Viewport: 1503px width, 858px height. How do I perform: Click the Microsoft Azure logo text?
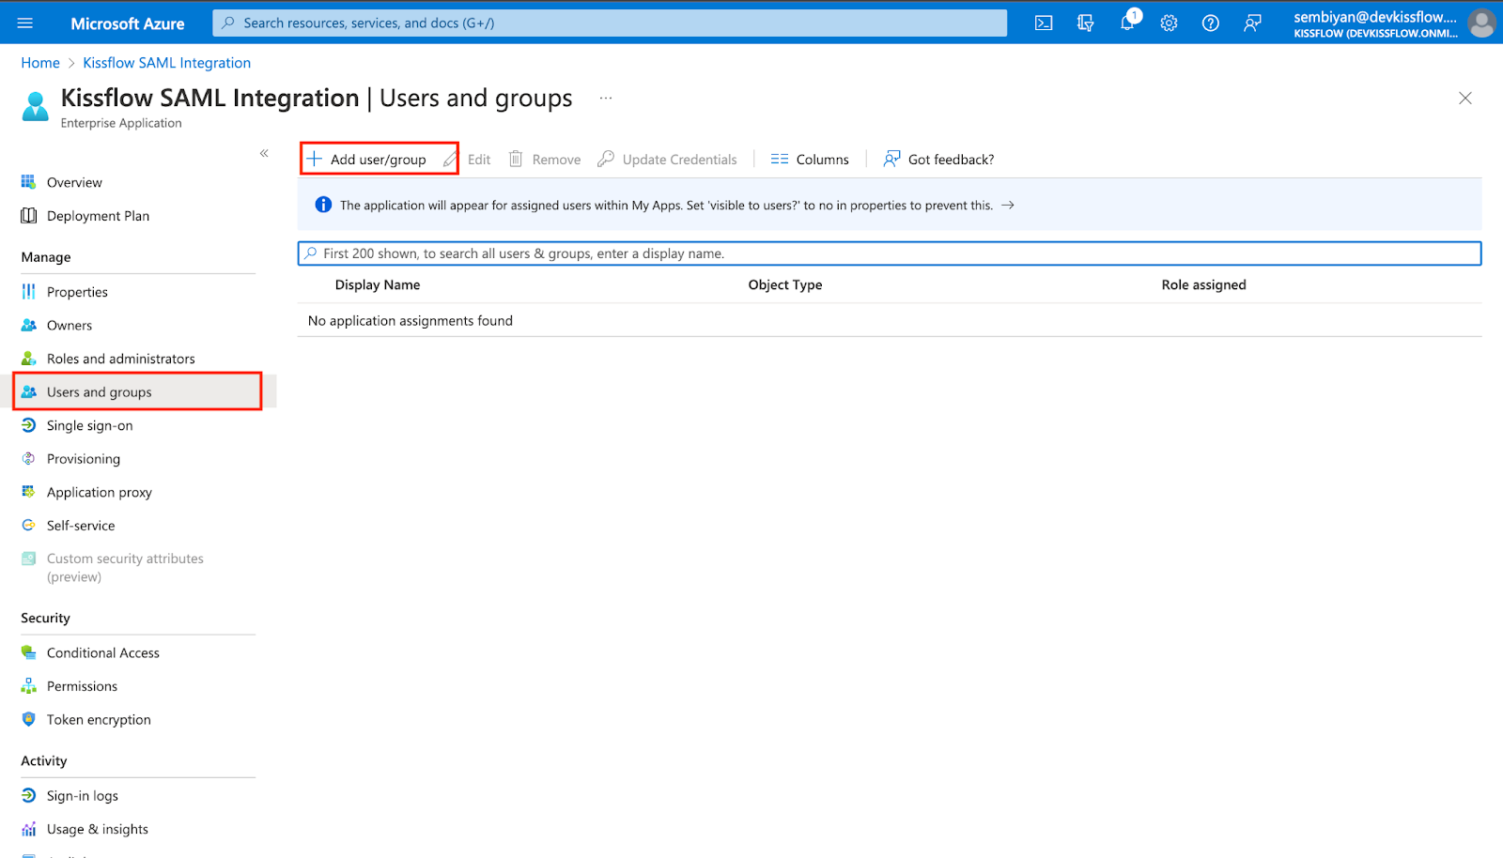(128, 23)
